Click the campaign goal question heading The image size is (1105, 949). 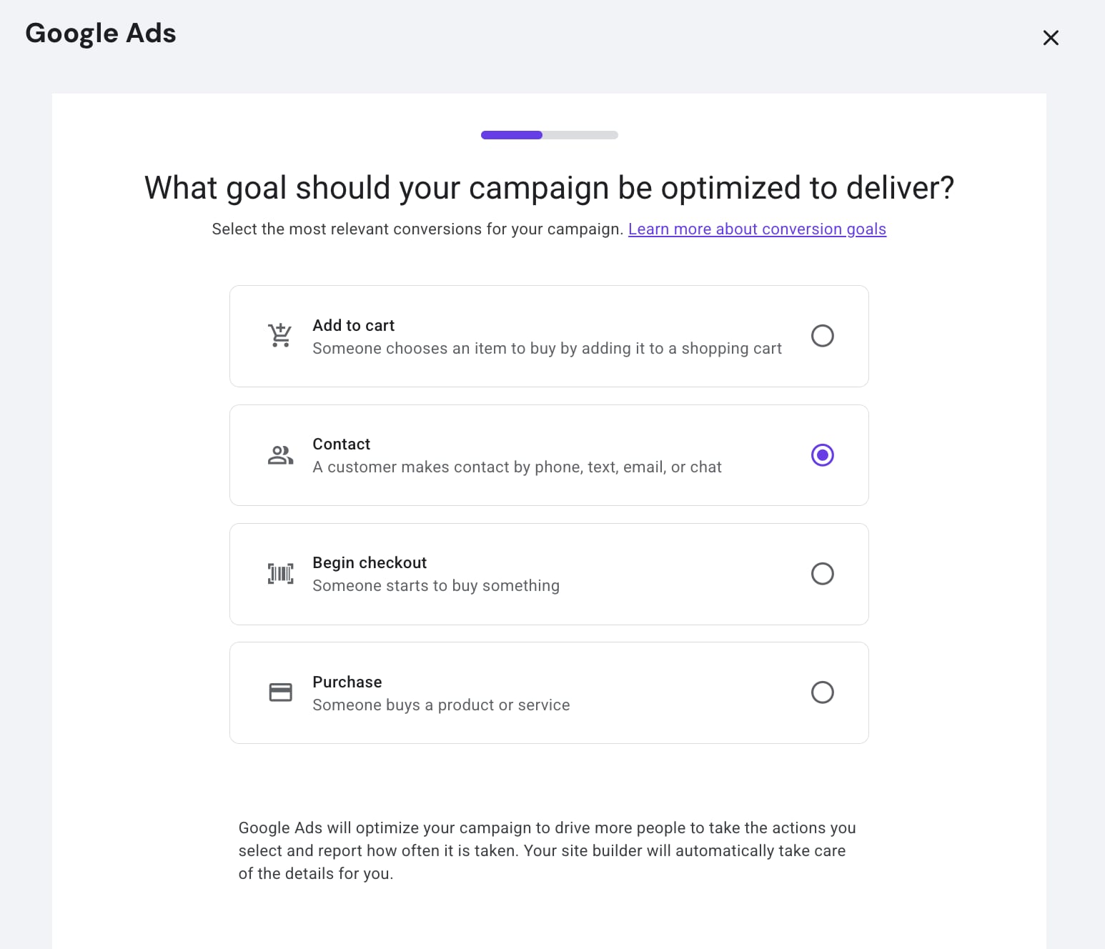pyautogui.click(x=549, y=188)
